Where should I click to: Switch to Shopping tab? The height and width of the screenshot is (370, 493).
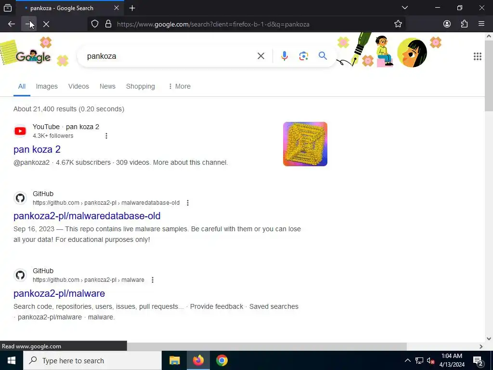point(140,86)
